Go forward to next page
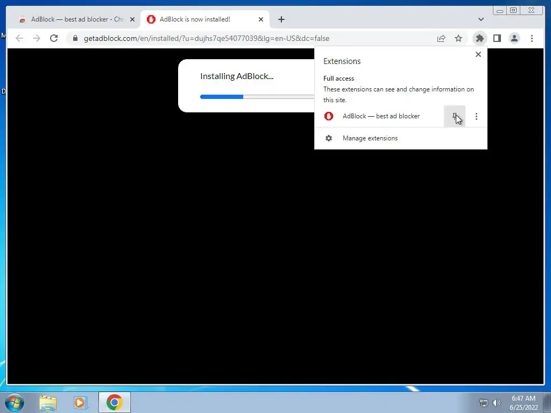 coord(37,38)
